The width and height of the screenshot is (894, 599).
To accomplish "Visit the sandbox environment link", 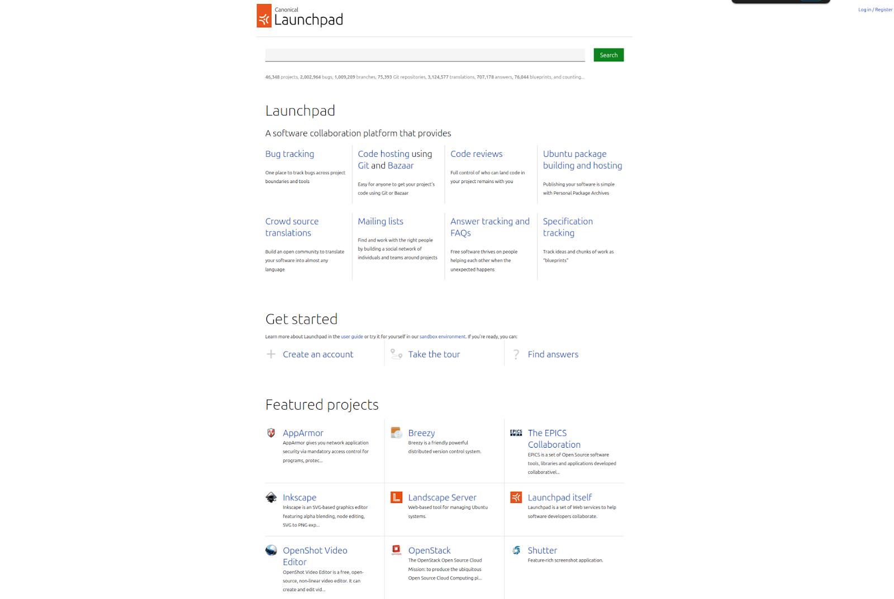I will coord(442,337).
